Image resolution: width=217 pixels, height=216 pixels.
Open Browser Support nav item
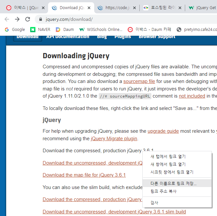point(157,37)
